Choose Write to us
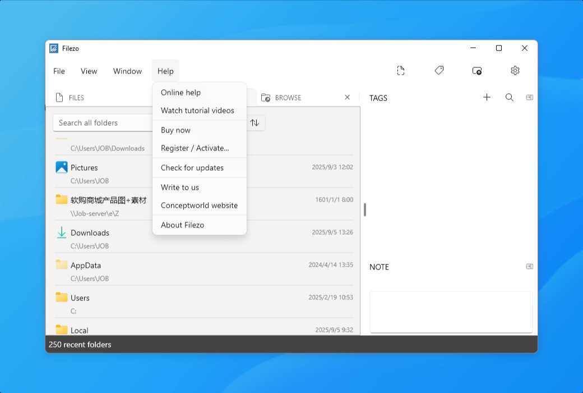The width and height of the screenshot is (583, 393). point(200,188)
